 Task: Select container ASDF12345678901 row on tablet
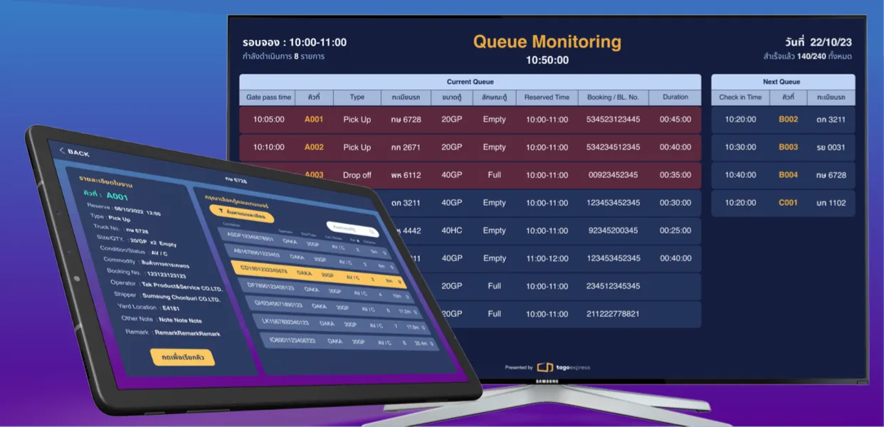(x=306, y=243)
